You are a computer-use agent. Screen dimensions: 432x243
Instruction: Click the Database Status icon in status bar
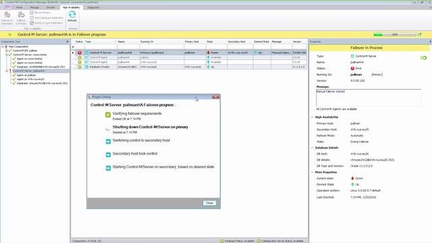pyautogui.click(x=222, y=241)
